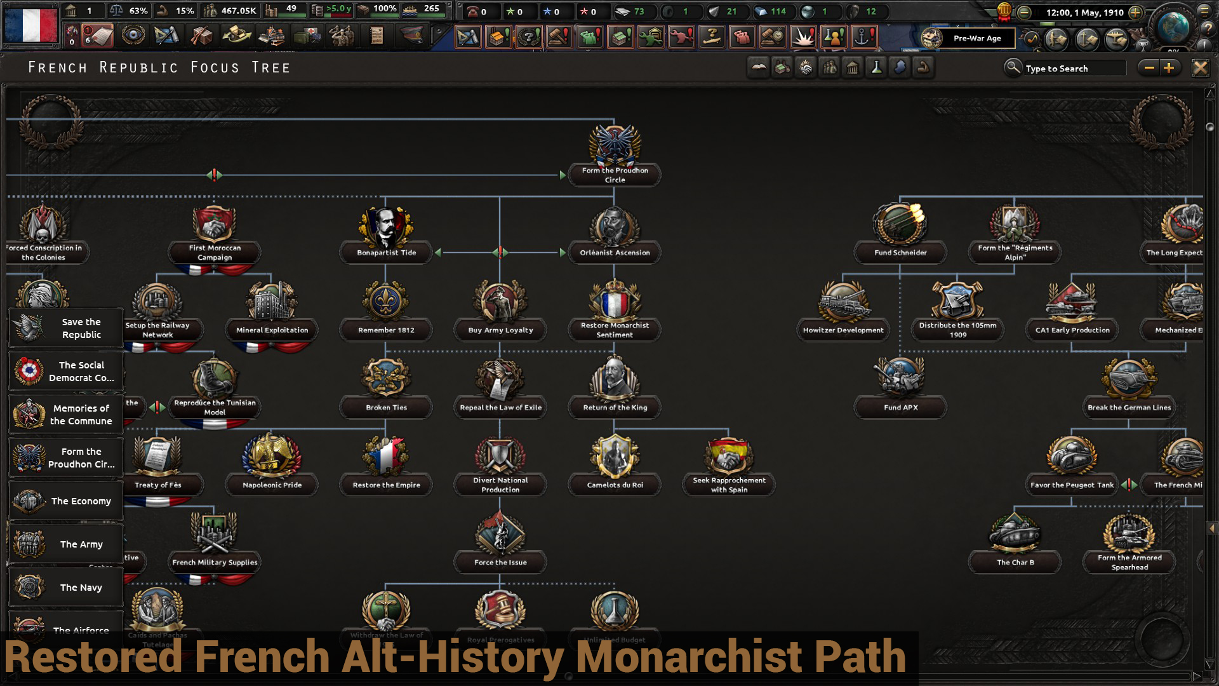Click the gavel with clock alert icon
Screen dimensions: 1219x686
click(772, 37)
